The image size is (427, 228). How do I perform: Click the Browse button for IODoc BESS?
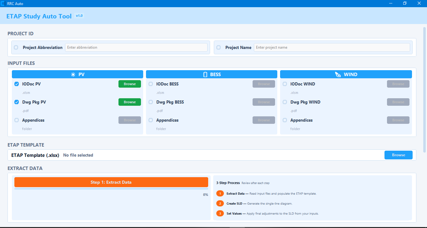coord(264,84)
